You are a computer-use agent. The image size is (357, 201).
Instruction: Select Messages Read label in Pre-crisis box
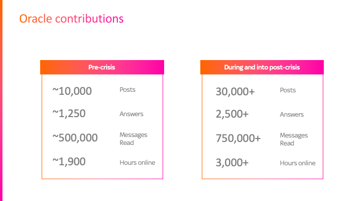click(x=133, y=138)
